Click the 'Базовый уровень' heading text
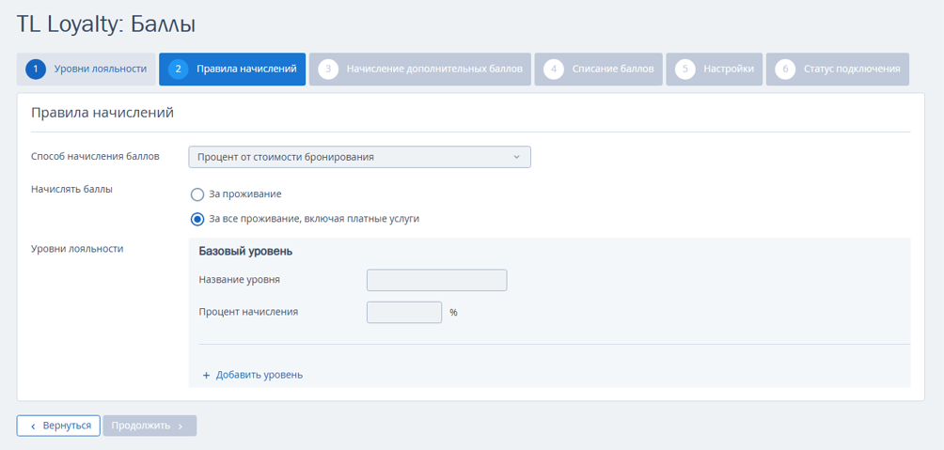The height and width of the screenshot is (450, 944). tap(245, 252)
